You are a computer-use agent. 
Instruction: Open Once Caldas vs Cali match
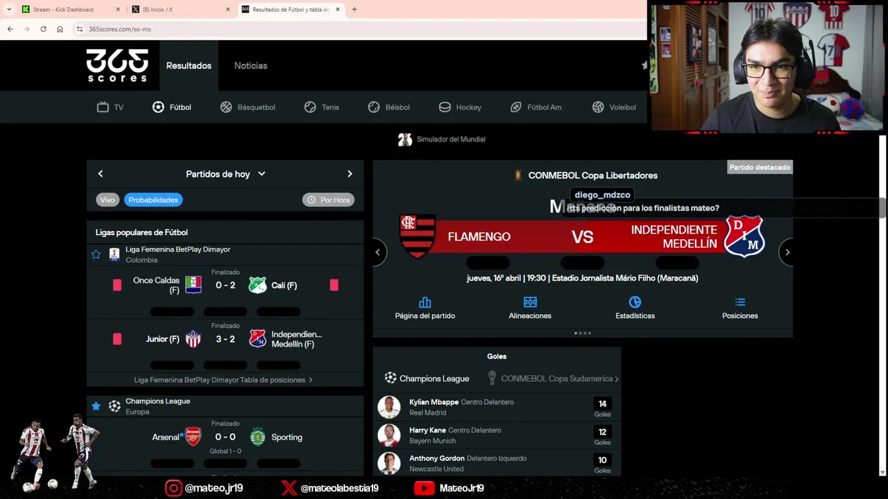pyautogui.click(x=225, y=291)
